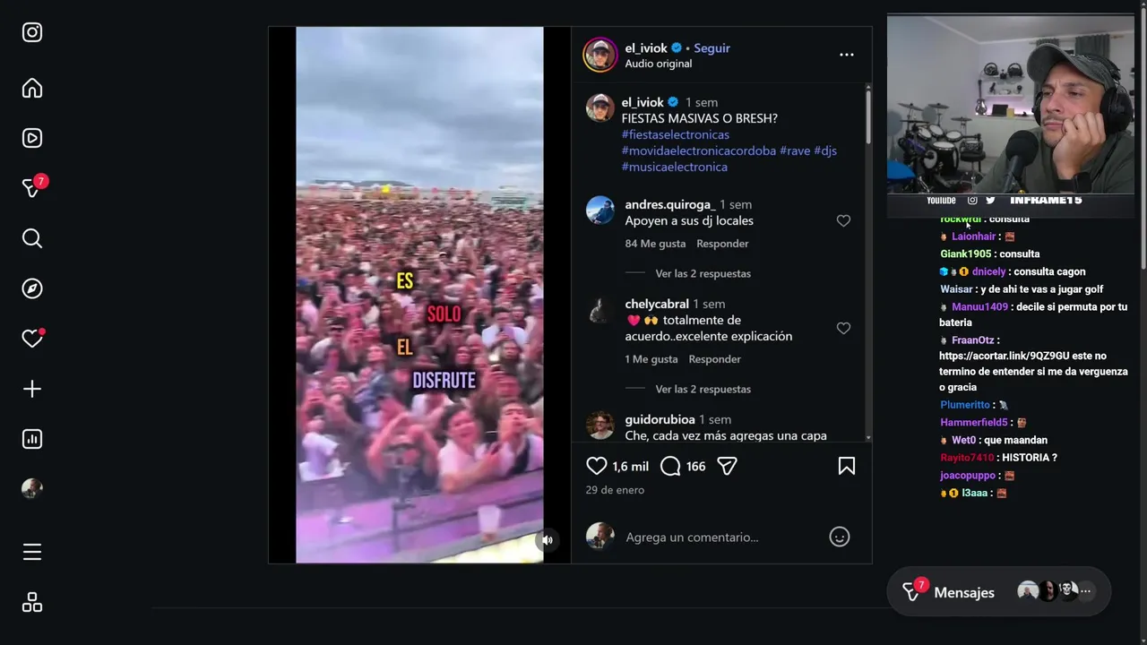Open the Explore compass icon

pos(32,288)
